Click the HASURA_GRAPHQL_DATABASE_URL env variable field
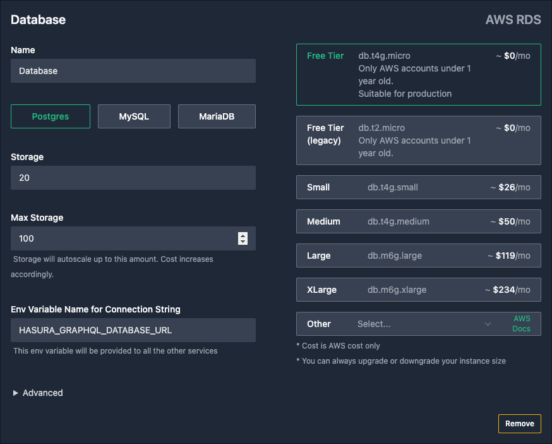Image resolution: width=552 pixels, height=444 pixels. pos(133,330)
